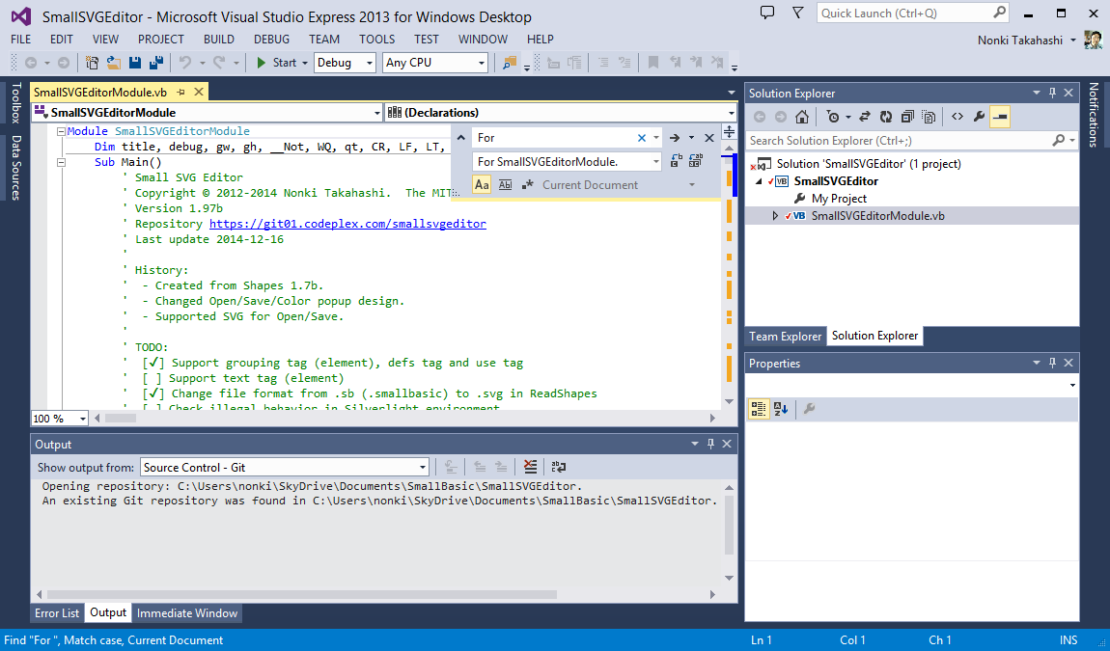The image size is (1110, 651).
Task: Clear All output with the red X icon
Action: 530,467
